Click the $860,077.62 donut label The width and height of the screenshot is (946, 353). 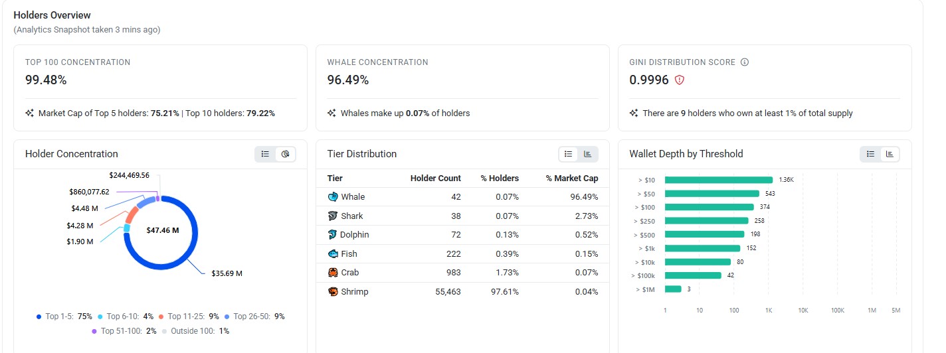tap(89, 192)
